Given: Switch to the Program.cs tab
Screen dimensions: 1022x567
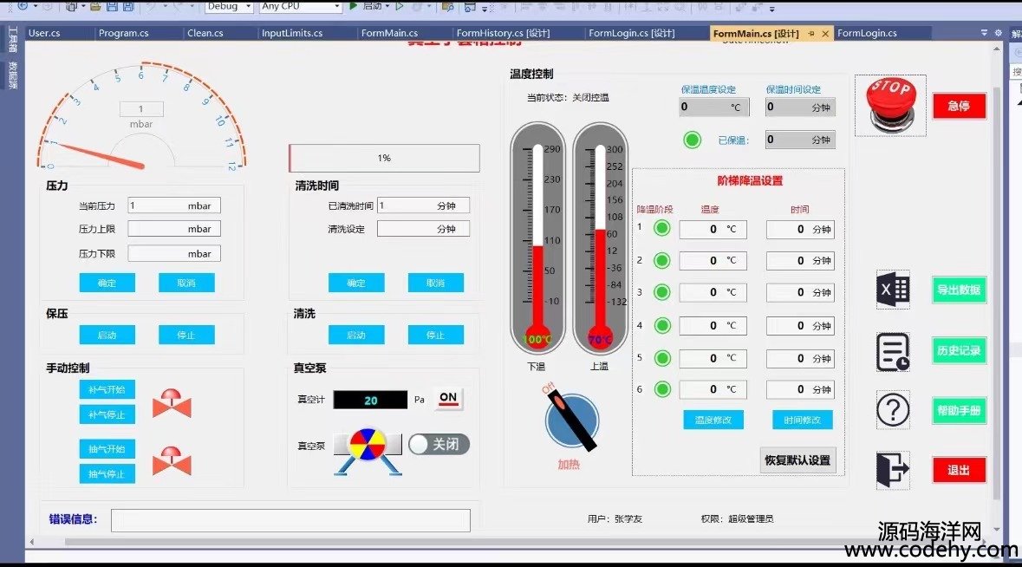Looking at the screenshot, I should tap(123, 33).
